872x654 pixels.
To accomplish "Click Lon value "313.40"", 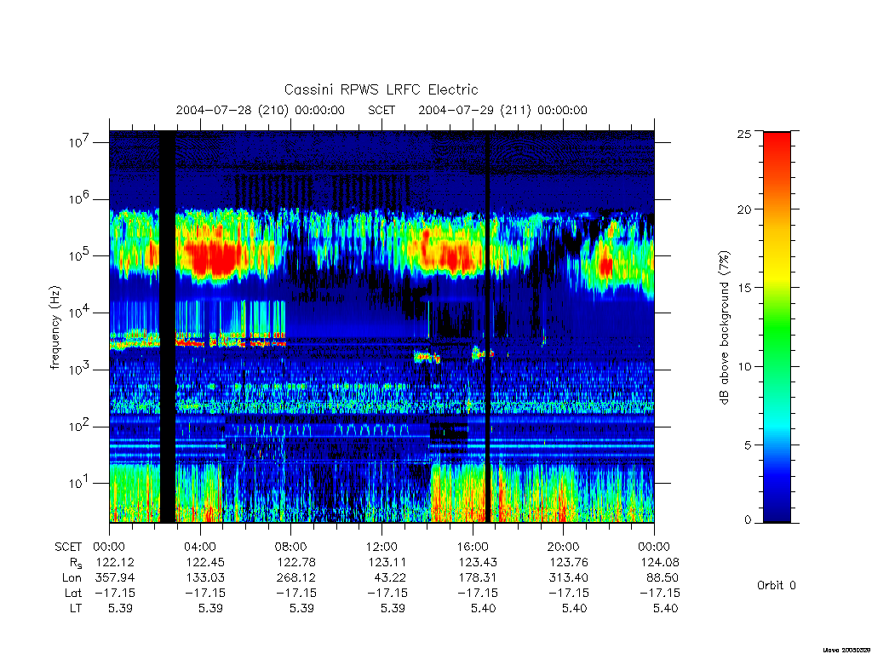I will click(568, 577).
